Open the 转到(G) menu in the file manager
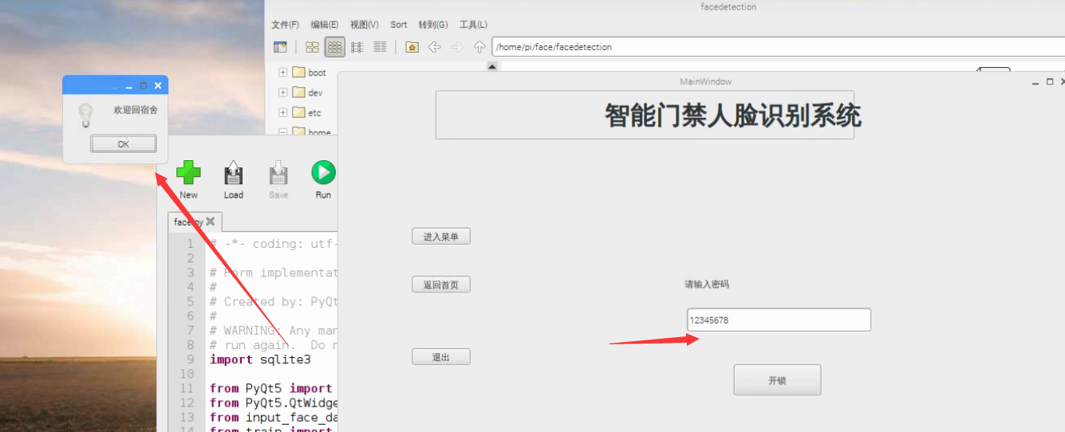The height and width of the screenshot is (432, 1065). [x=433, y=25]
